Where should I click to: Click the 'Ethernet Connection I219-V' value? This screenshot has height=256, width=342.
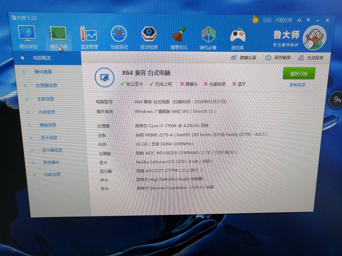[175, 188]
